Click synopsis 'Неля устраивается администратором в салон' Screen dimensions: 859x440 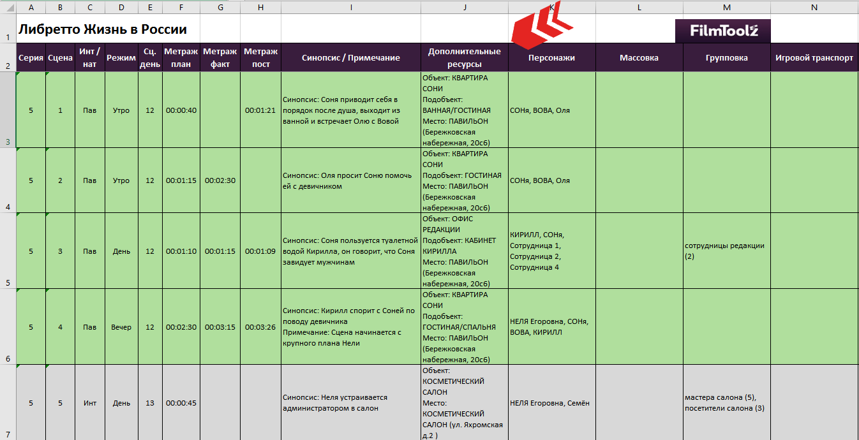point(351,403)
